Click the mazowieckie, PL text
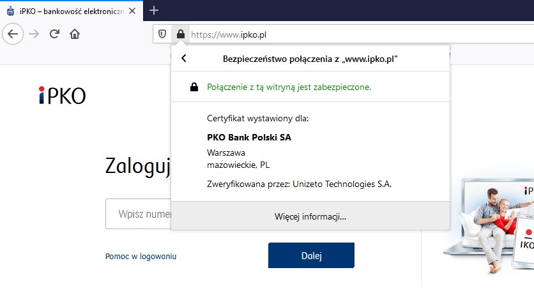534x300 pixels. click(x=238, y=165)
